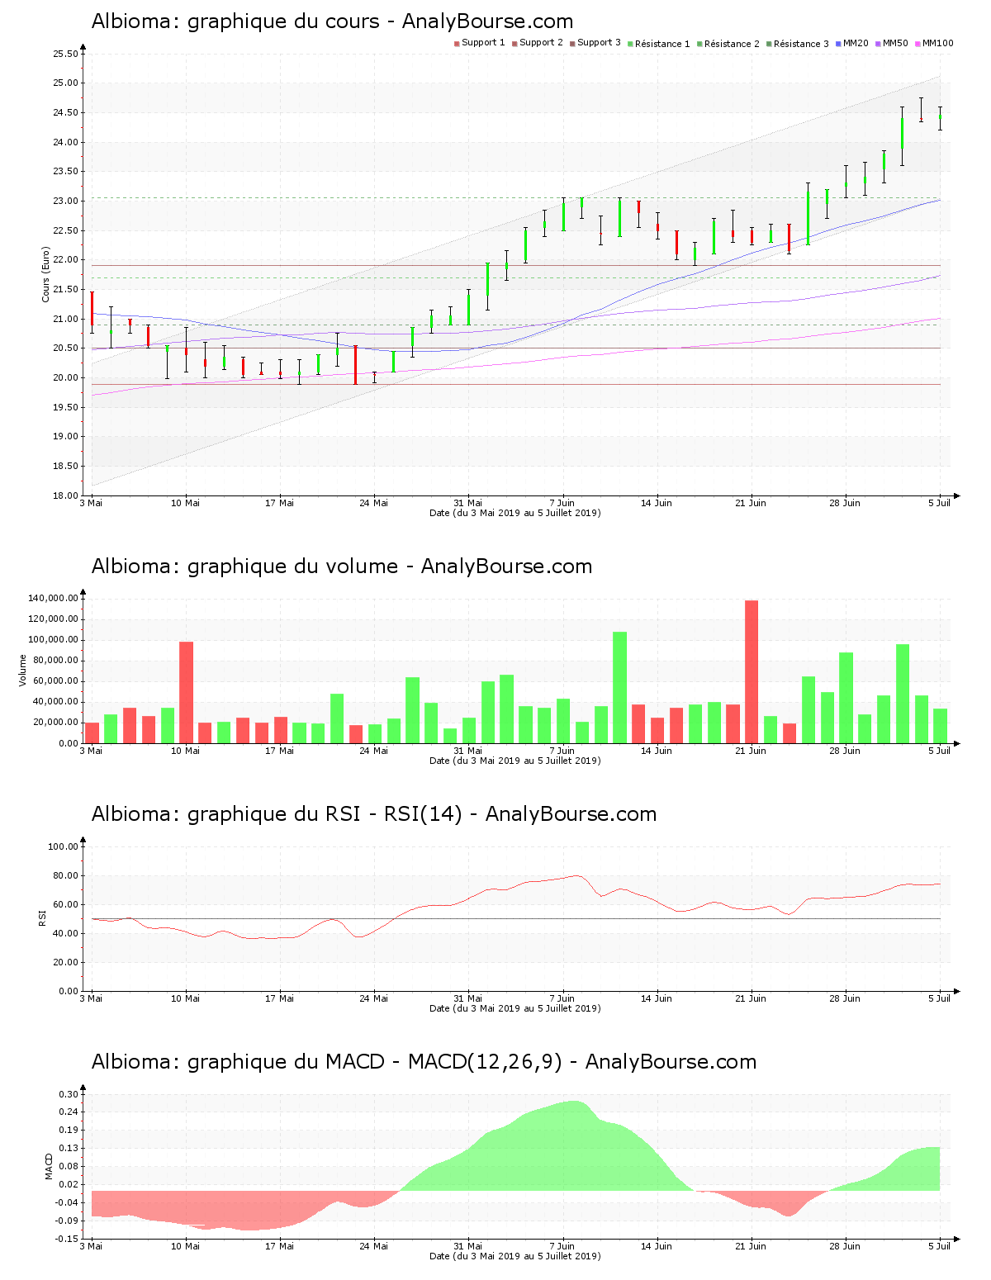Click the 80,000.00 volume axis value
Image resolution: width=991 pixels, height=1280 pixels.
[x=55, y=661]
